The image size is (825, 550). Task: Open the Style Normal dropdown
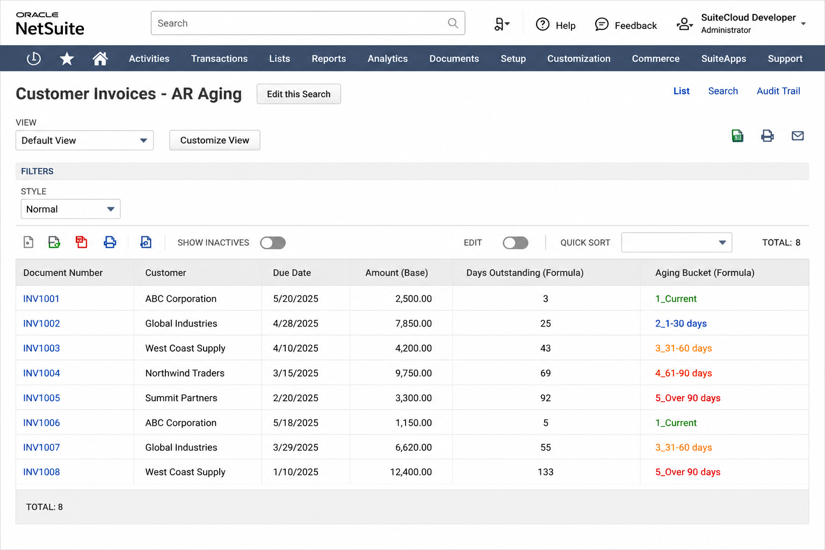pyautogui.click(x=70, y=209)
